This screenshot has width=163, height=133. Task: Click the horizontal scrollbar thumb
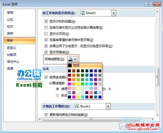point(91,119)
